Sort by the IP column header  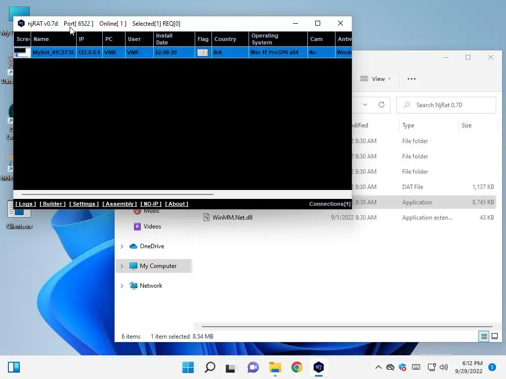(x=89, y=39)
